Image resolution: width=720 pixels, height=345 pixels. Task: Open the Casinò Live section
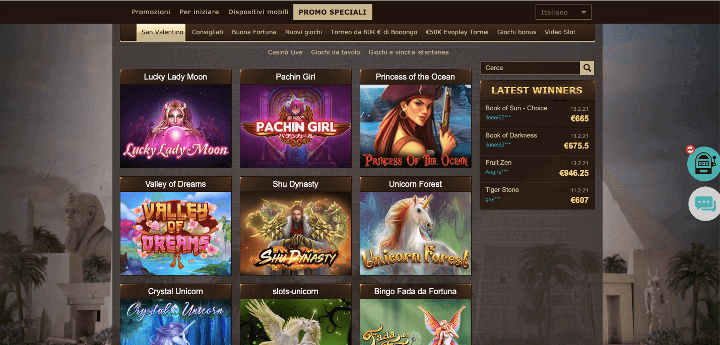coord(285,52)
